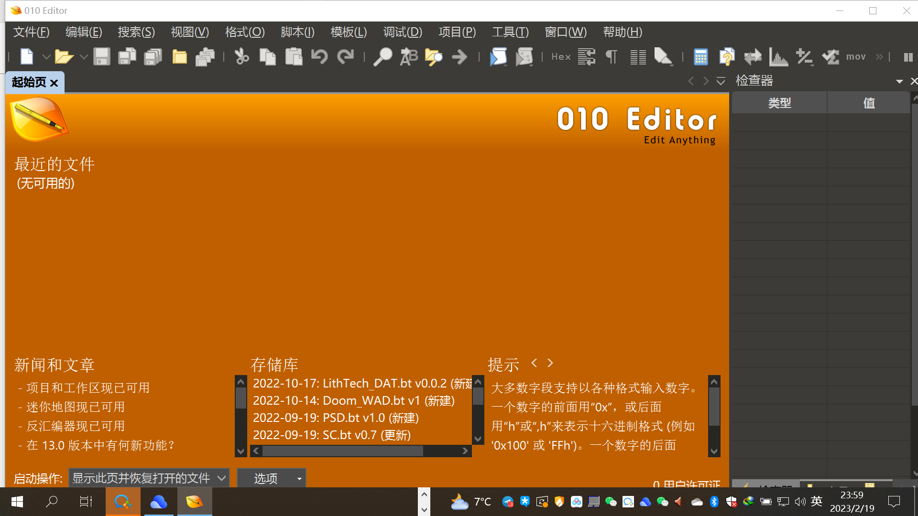Open the 帮助(H) menu

coord(623,32)
